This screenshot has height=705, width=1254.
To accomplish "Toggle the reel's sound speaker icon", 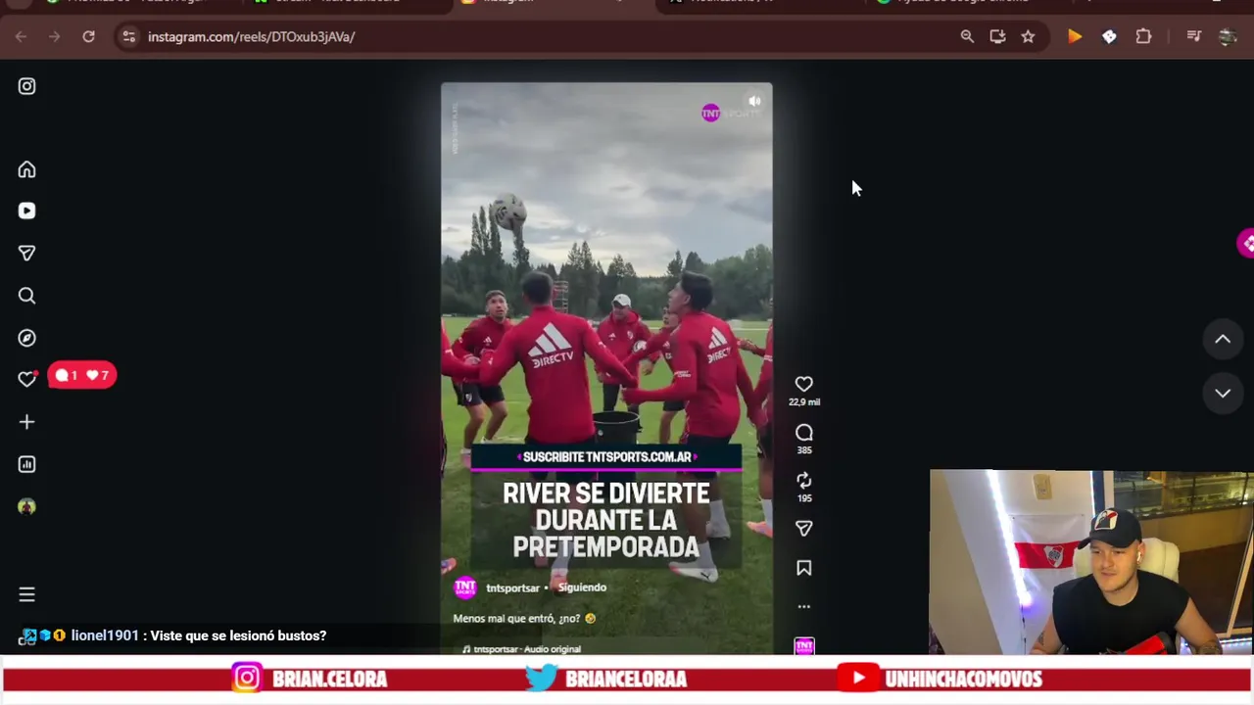I will coord(754,101).
